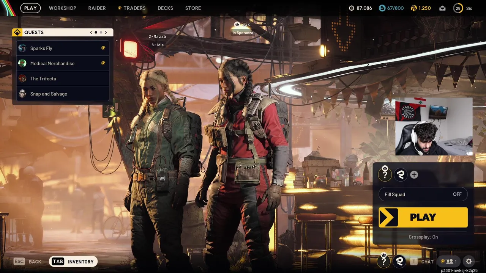Go to the TRADERS tab
Image resolution: width=486 pixels, height=273 pixels.
[132, 8]
